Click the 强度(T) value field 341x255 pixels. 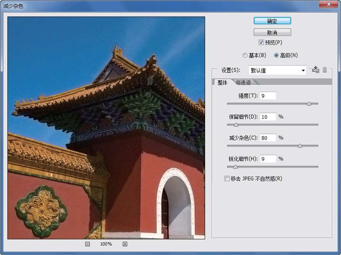[268, 96]
